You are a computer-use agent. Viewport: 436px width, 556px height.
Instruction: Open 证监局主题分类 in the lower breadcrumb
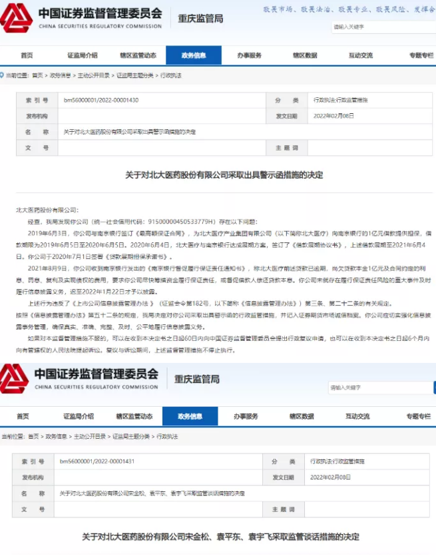[x=131, y=436]
